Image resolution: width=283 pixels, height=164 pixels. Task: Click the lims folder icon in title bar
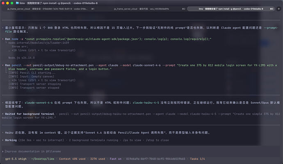click(x=17, y=3)
